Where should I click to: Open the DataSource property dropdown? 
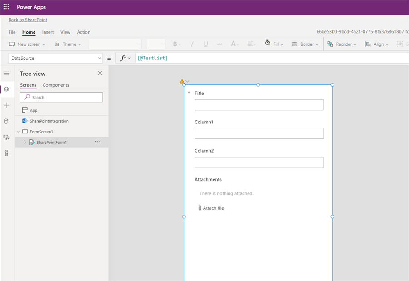coord(56,58)
